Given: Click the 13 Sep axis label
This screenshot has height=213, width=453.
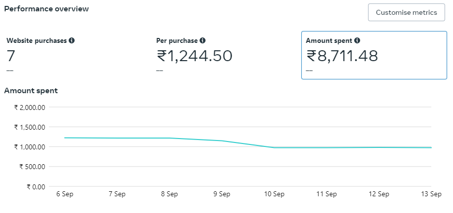Looking at the screenshot, I should 430,194.
